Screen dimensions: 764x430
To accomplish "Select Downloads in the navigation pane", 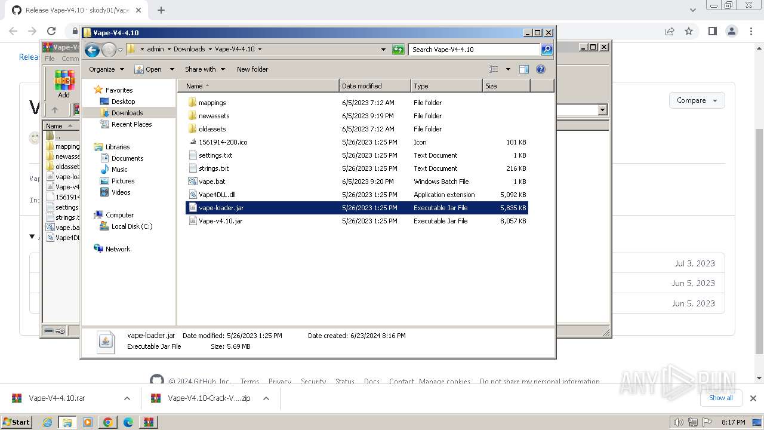I will [x=127, y=113].
